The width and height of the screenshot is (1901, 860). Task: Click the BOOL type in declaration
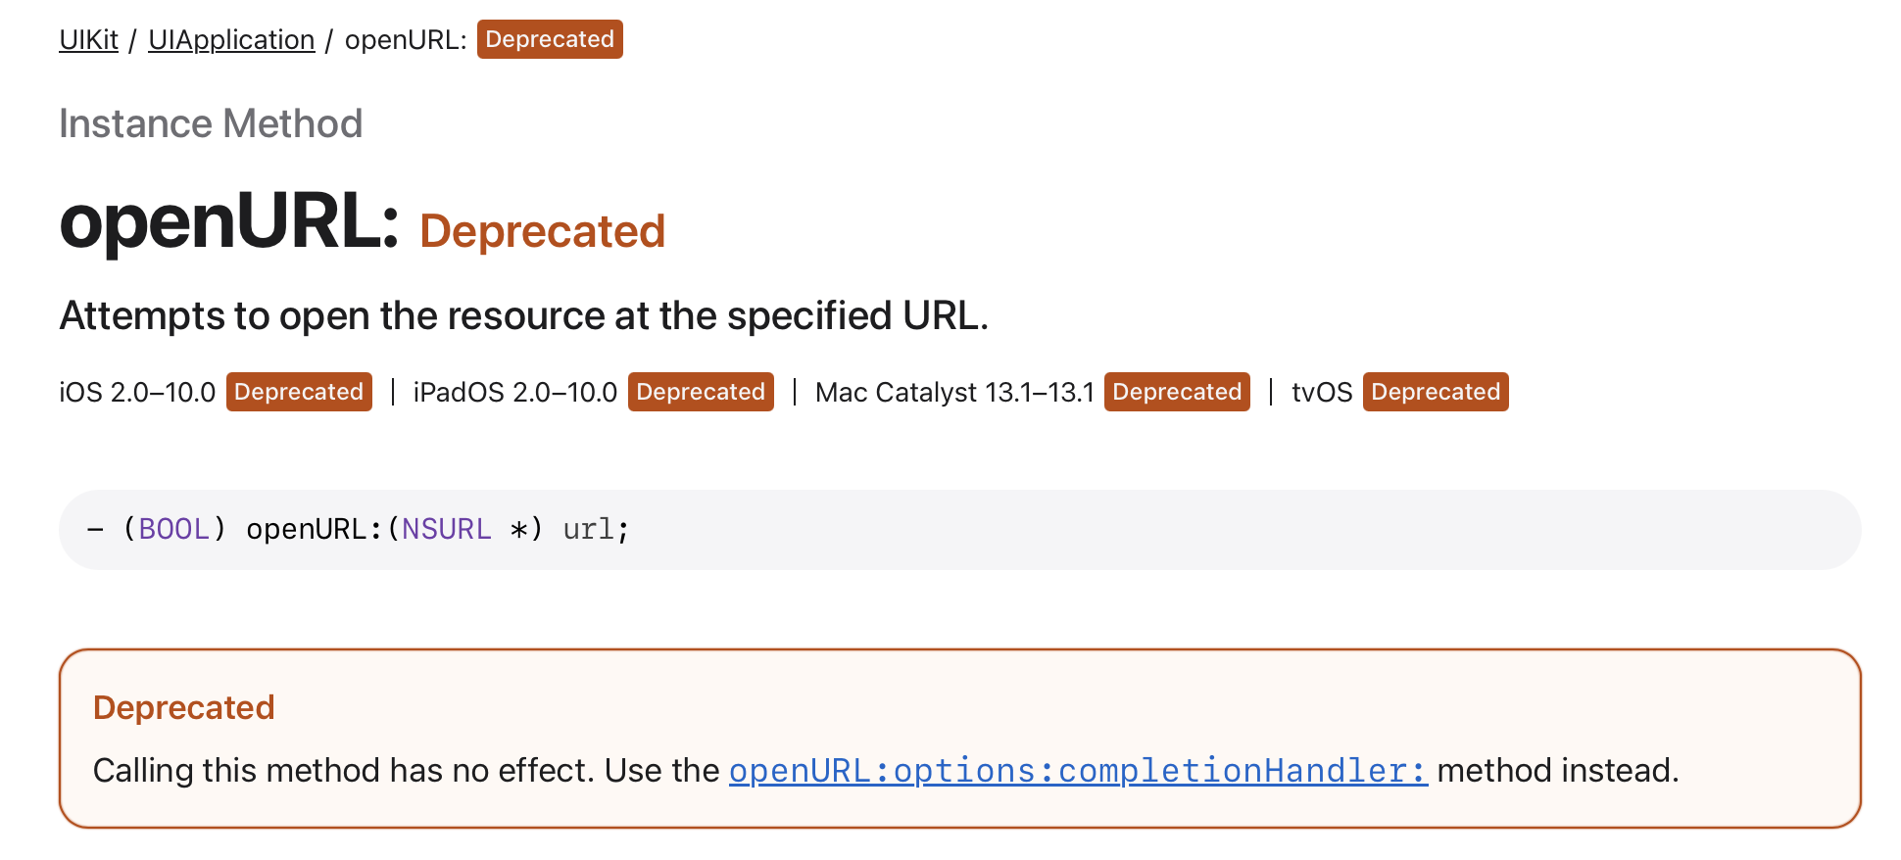173,530
